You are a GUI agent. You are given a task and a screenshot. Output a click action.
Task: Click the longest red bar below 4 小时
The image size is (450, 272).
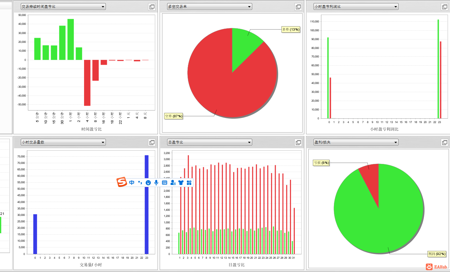87,83
